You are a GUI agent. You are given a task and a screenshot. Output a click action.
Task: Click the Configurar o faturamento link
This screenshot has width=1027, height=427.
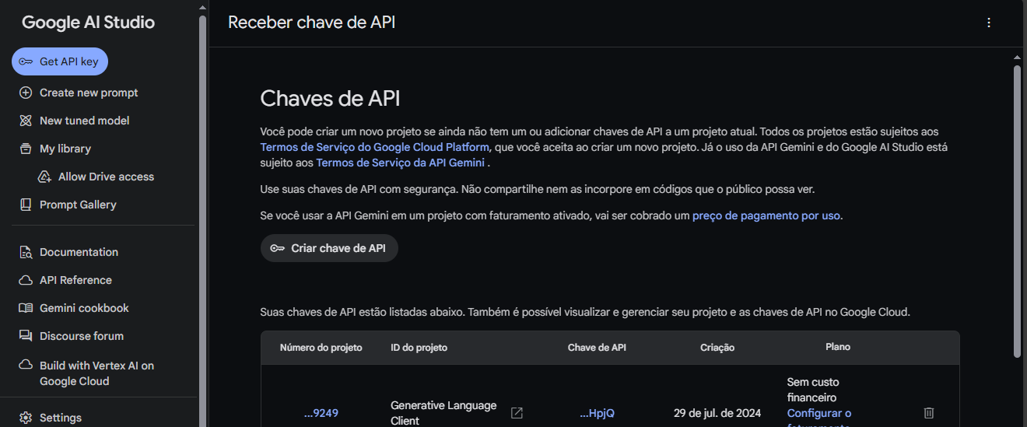819,420
